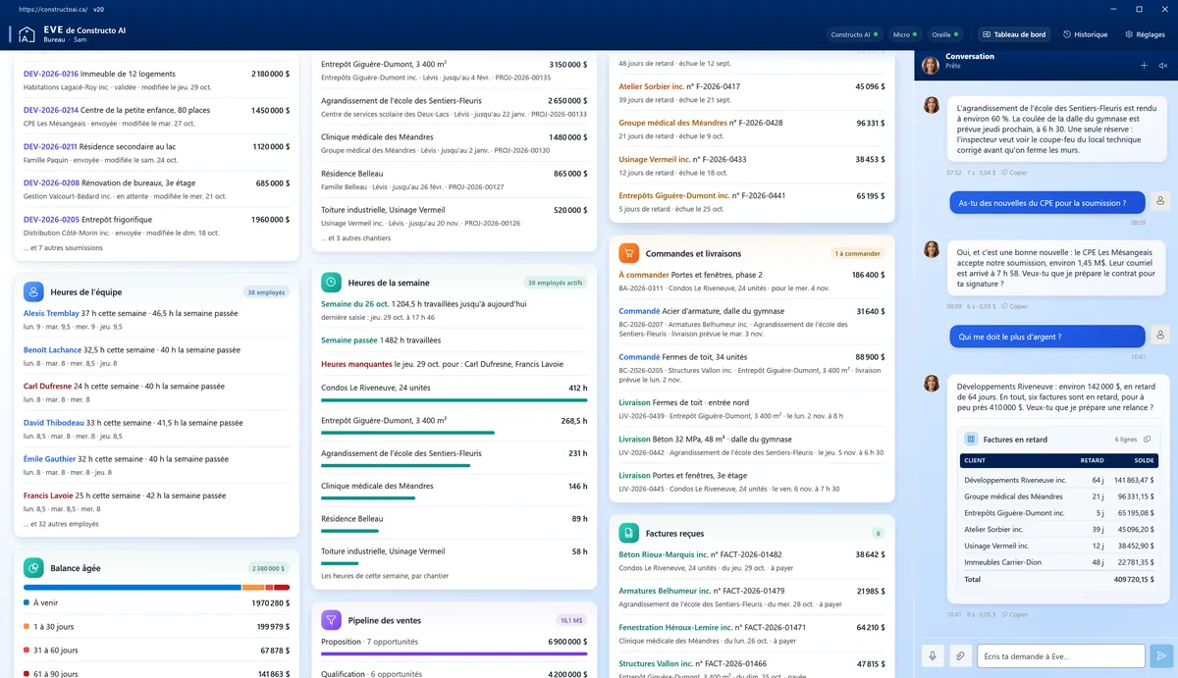The width and height of the screenshot is (1178, 678).
Task: Click the table icon of Factures en retard
Action: 971,440
